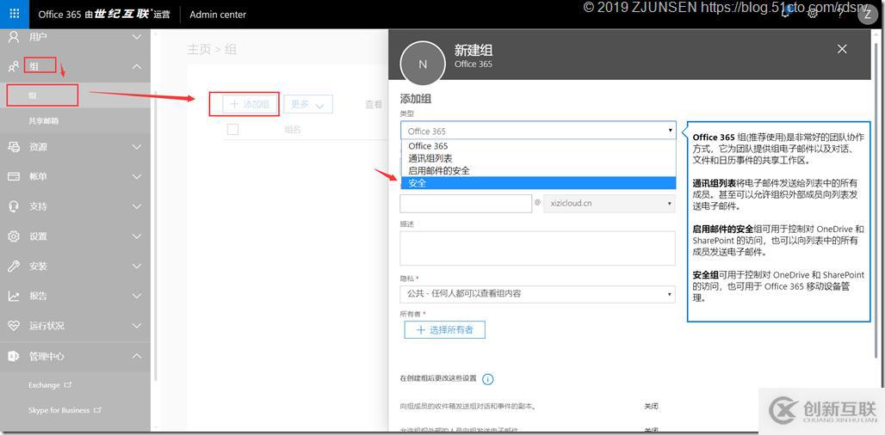This screenshot has width=885, height=435.
Task: Click 选择所有者 button
Action: tap(445, 329)
